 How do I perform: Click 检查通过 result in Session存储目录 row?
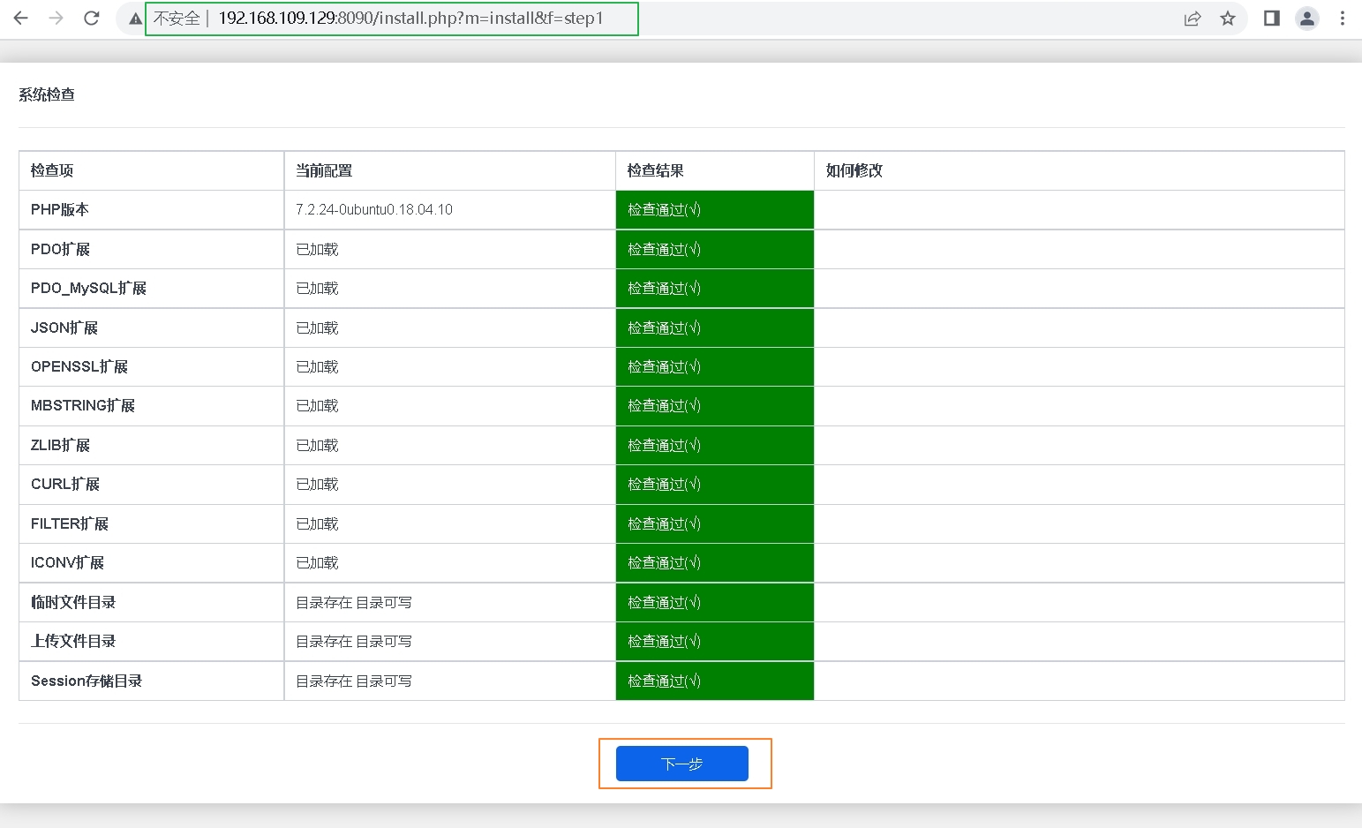664,681
